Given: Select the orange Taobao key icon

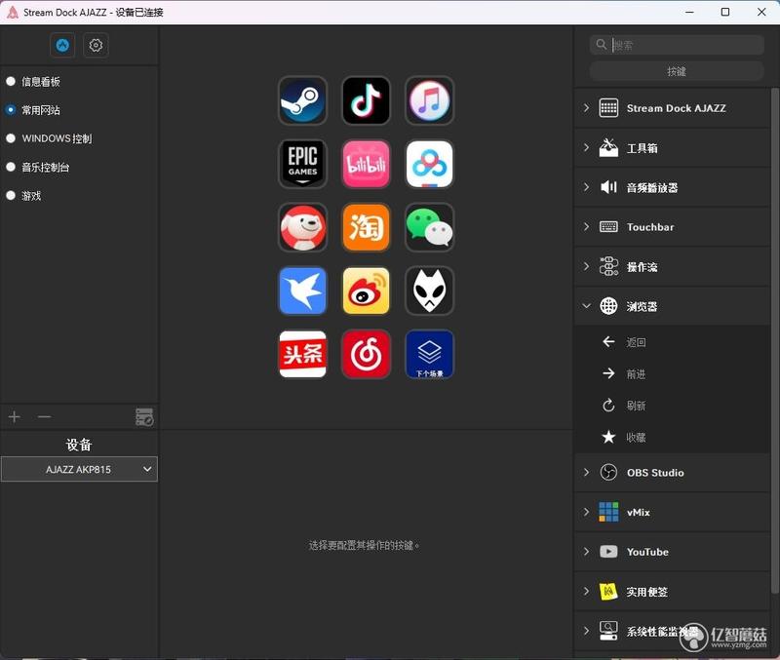Looking at the screenshot, I should coord(367,227).
